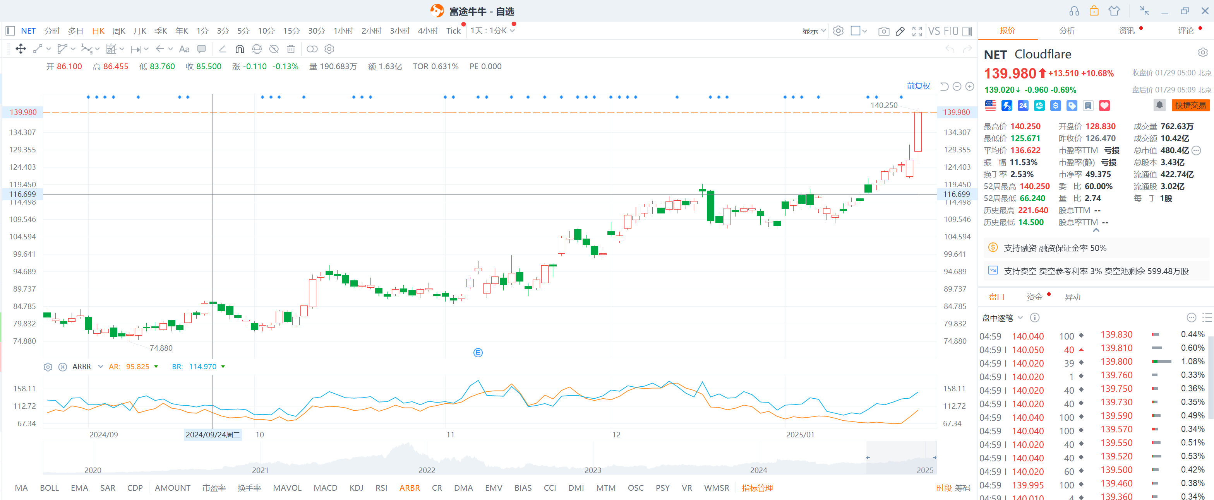Open the 1天:1分K period dropdown
The width and height of the screenshot is (1214, 500).
coord(492,31)
